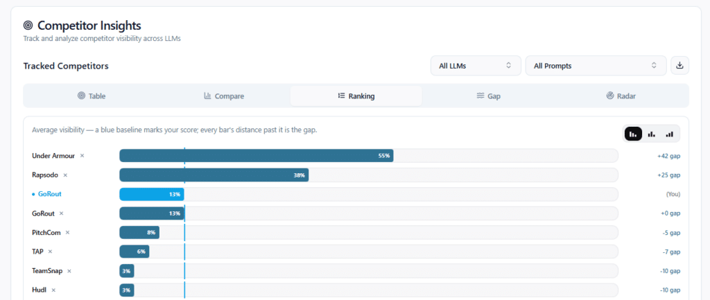The height and width of the screenshot is (300, 710).
Task: Select the middle bar chart sort icon
Action: [x=651, y=134]
